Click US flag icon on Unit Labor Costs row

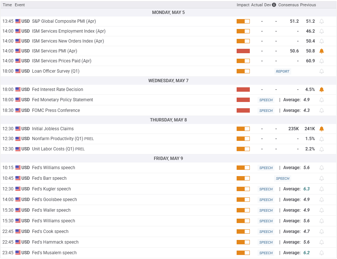[x=18, y=149]
